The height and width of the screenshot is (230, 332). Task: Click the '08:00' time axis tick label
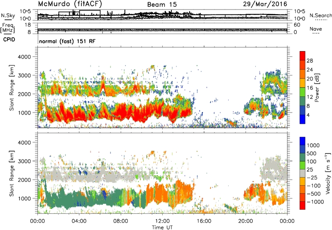(x=121, y=221)
